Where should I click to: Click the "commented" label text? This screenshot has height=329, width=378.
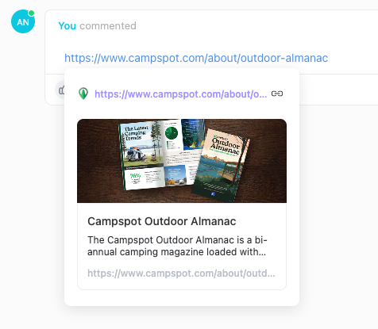pyautogui.click(x=108, y=26)
